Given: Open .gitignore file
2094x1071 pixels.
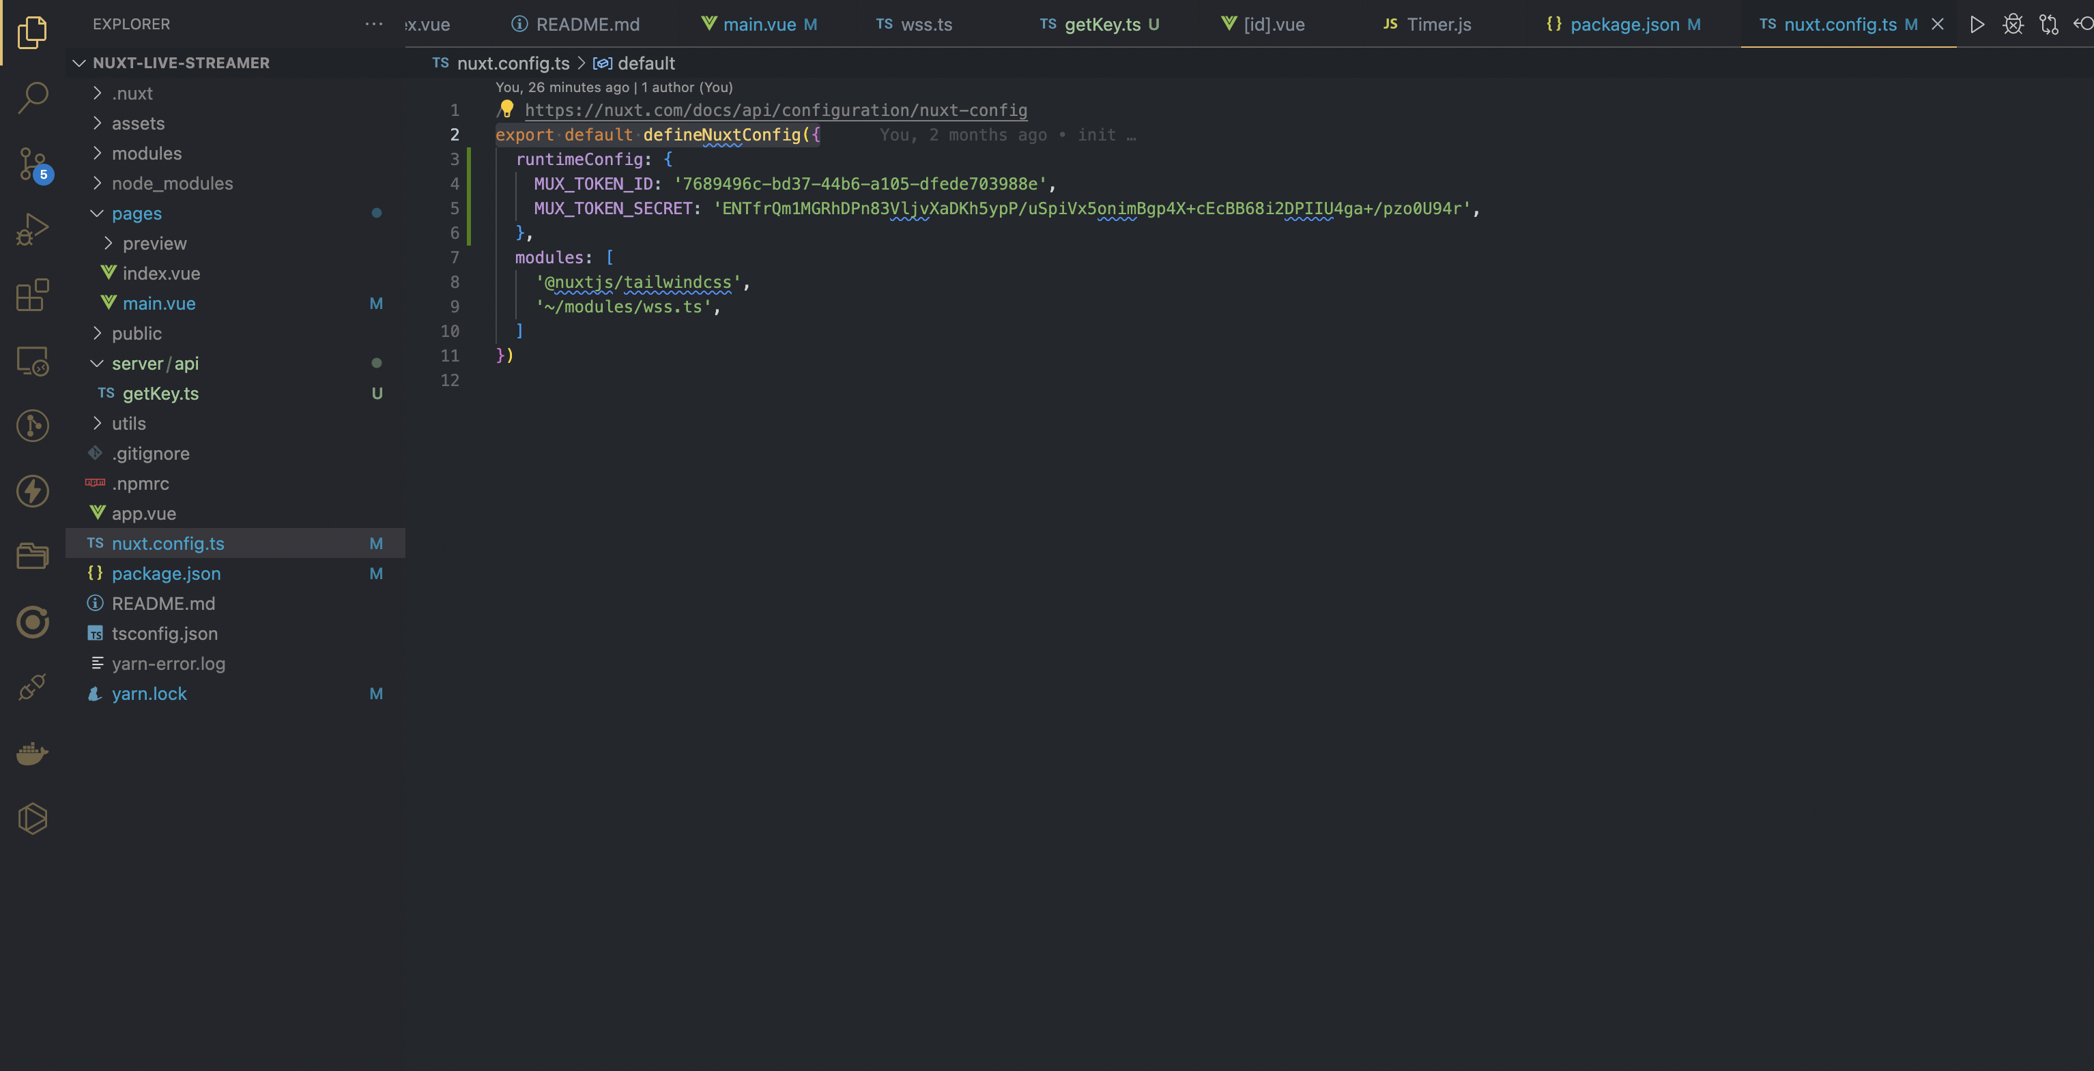Looking at the screenshot, I should [x=234, y=454].
